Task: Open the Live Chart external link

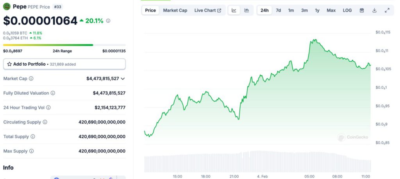Action: click(207, 11)
